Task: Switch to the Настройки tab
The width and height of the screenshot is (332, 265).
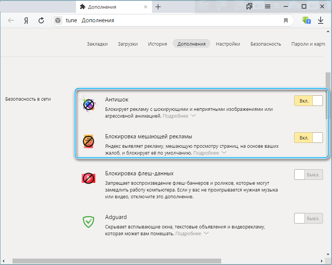Action: (228, 44)
